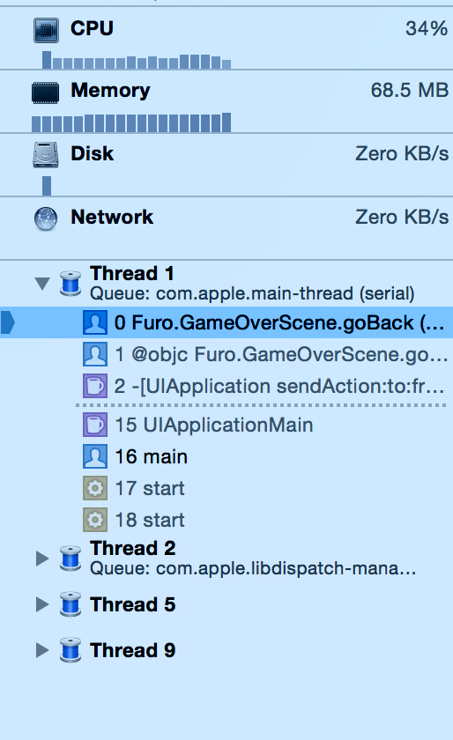Select the Memory chip icon
This screenshot has height=740, width=453.
coord(45,92)
